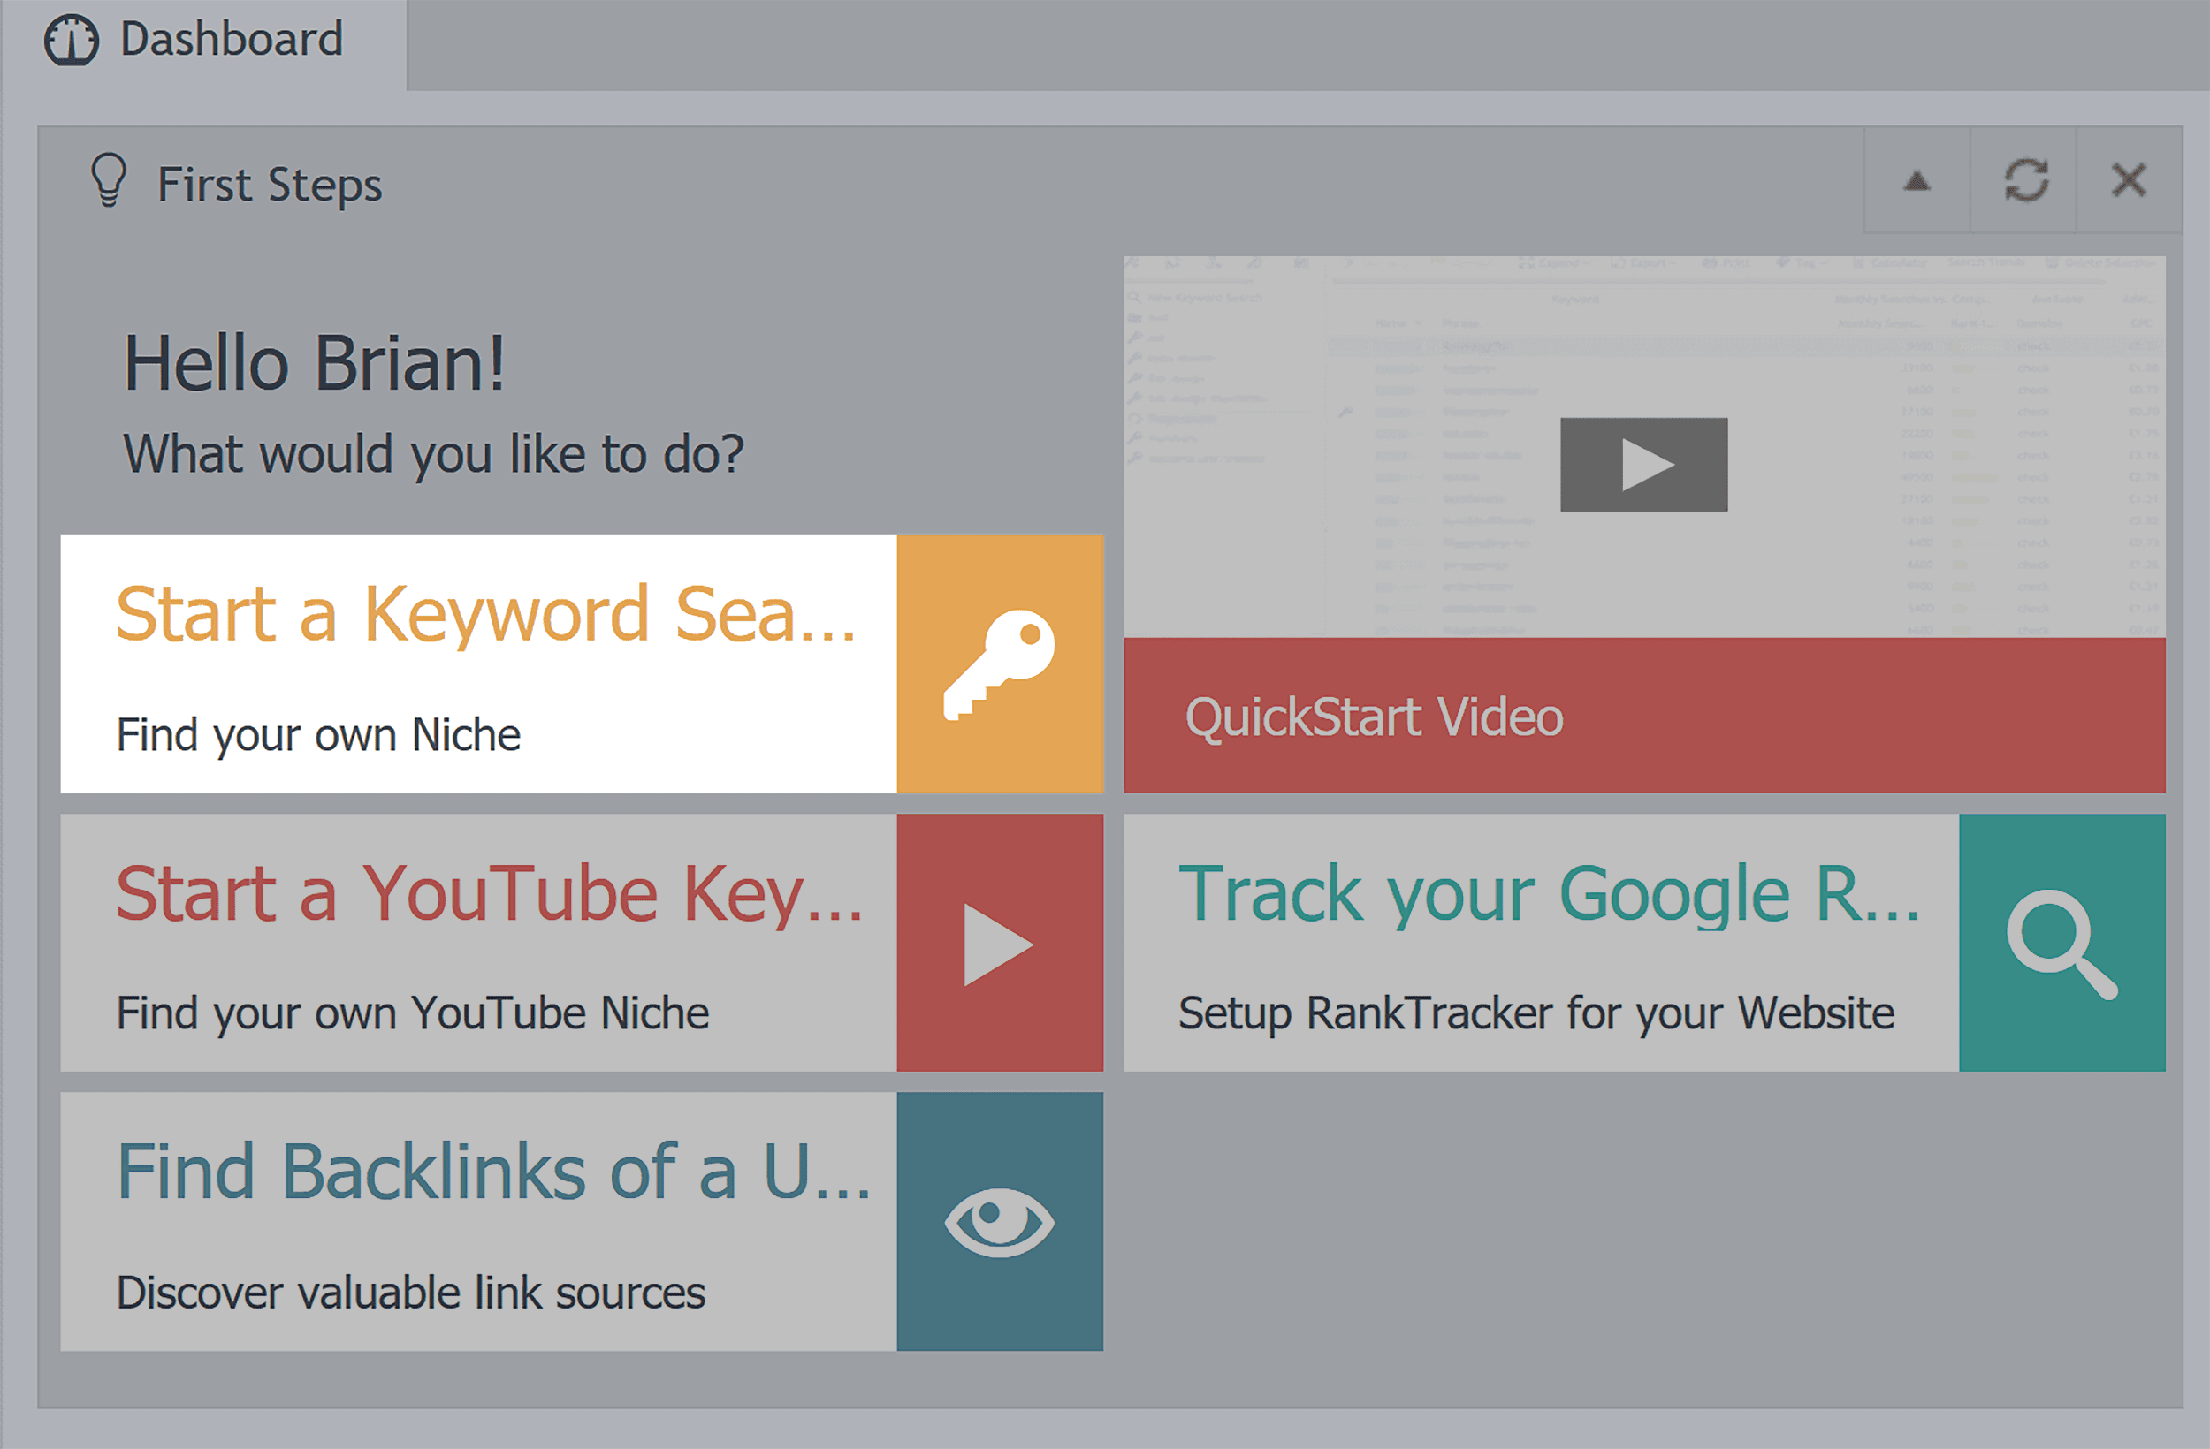
Task: Click the teal magnifier icon tile
Action: [2062, 943]
